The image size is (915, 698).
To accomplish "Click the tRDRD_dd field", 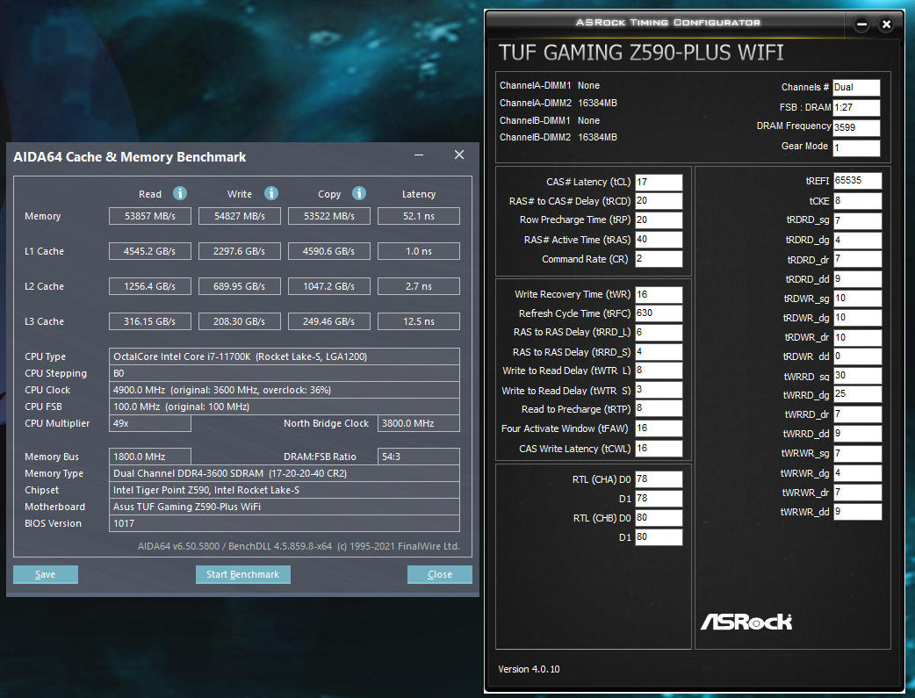I will pyautogui.click(x=857, y=279).
